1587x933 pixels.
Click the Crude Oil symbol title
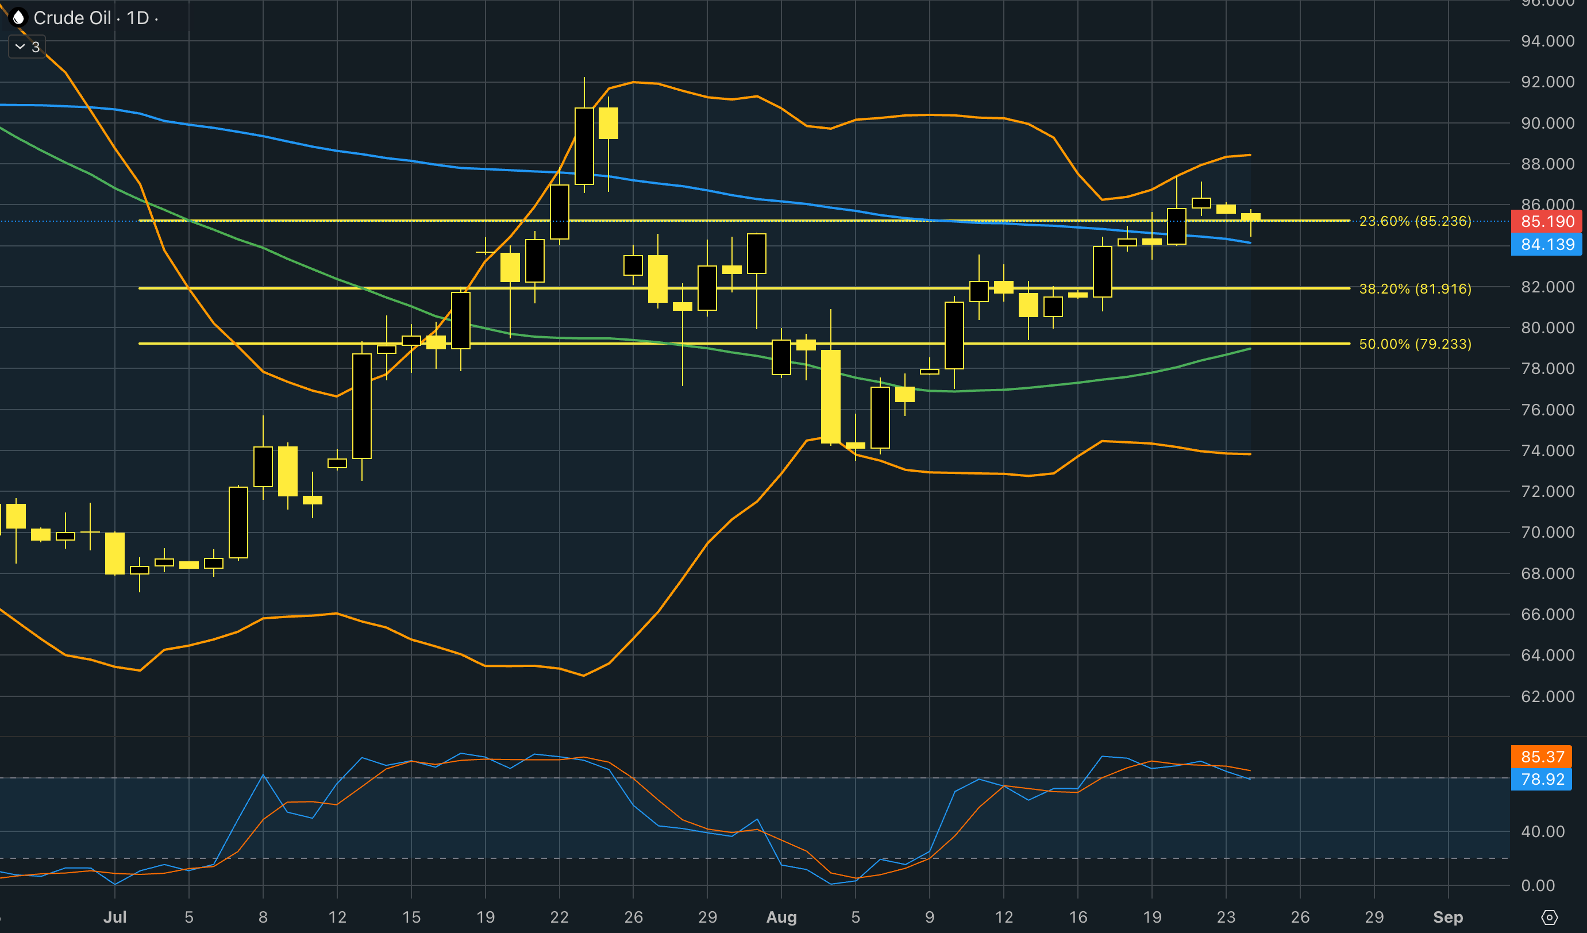point(72,18)
